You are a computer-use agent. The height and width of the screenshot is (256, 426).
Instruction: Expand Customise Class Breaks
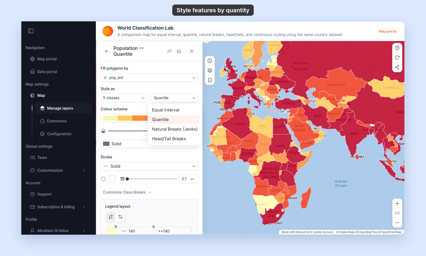(127, 192)
